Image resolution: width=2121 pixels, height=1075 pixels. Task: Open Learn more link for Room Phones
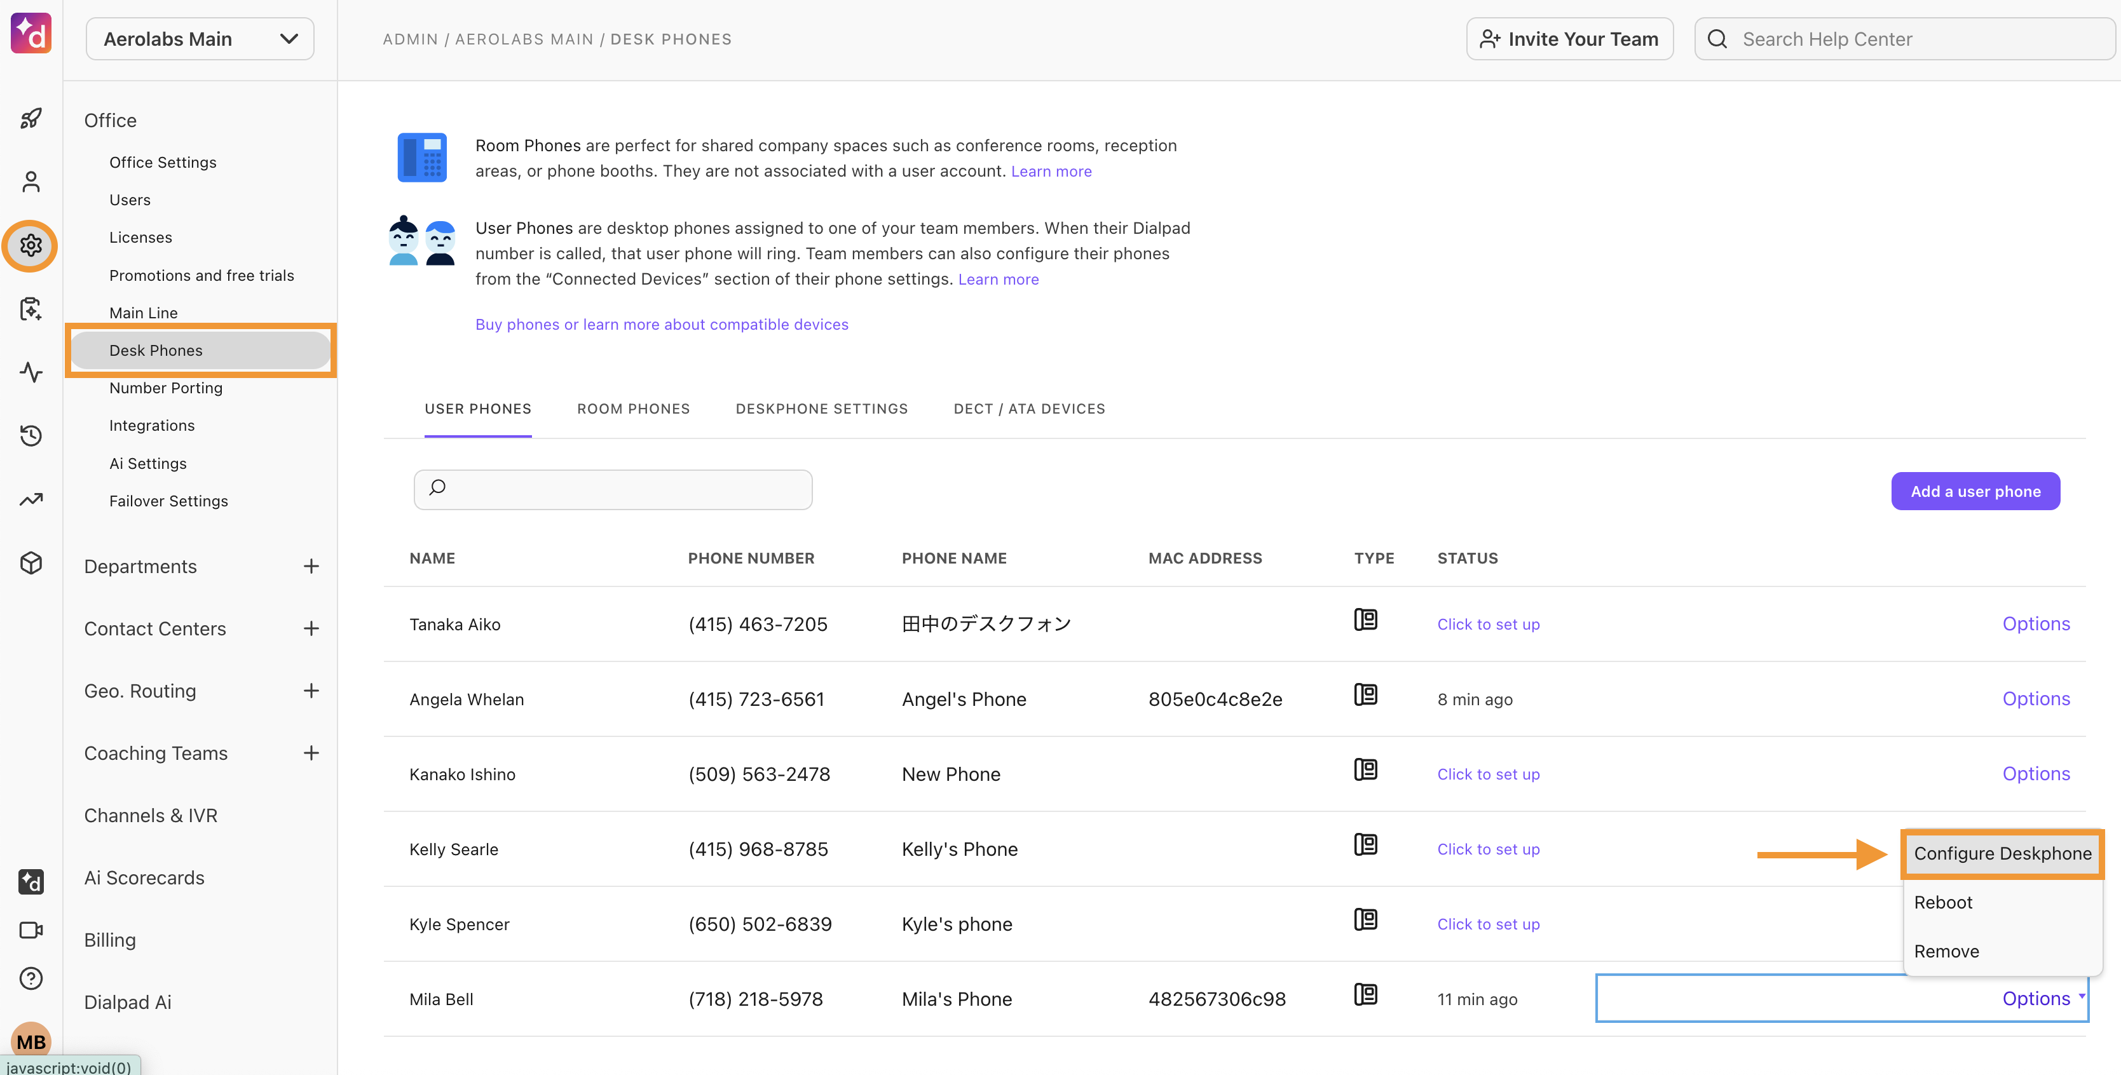coord(1051,171)
